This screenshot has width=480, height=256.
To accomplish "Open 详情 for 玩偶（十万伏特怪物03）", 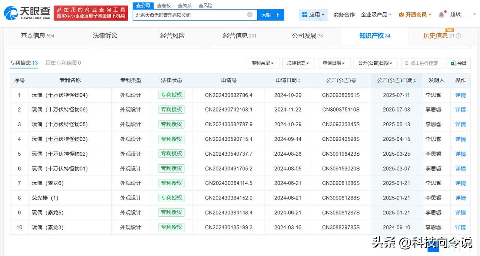I will [460, 139].
